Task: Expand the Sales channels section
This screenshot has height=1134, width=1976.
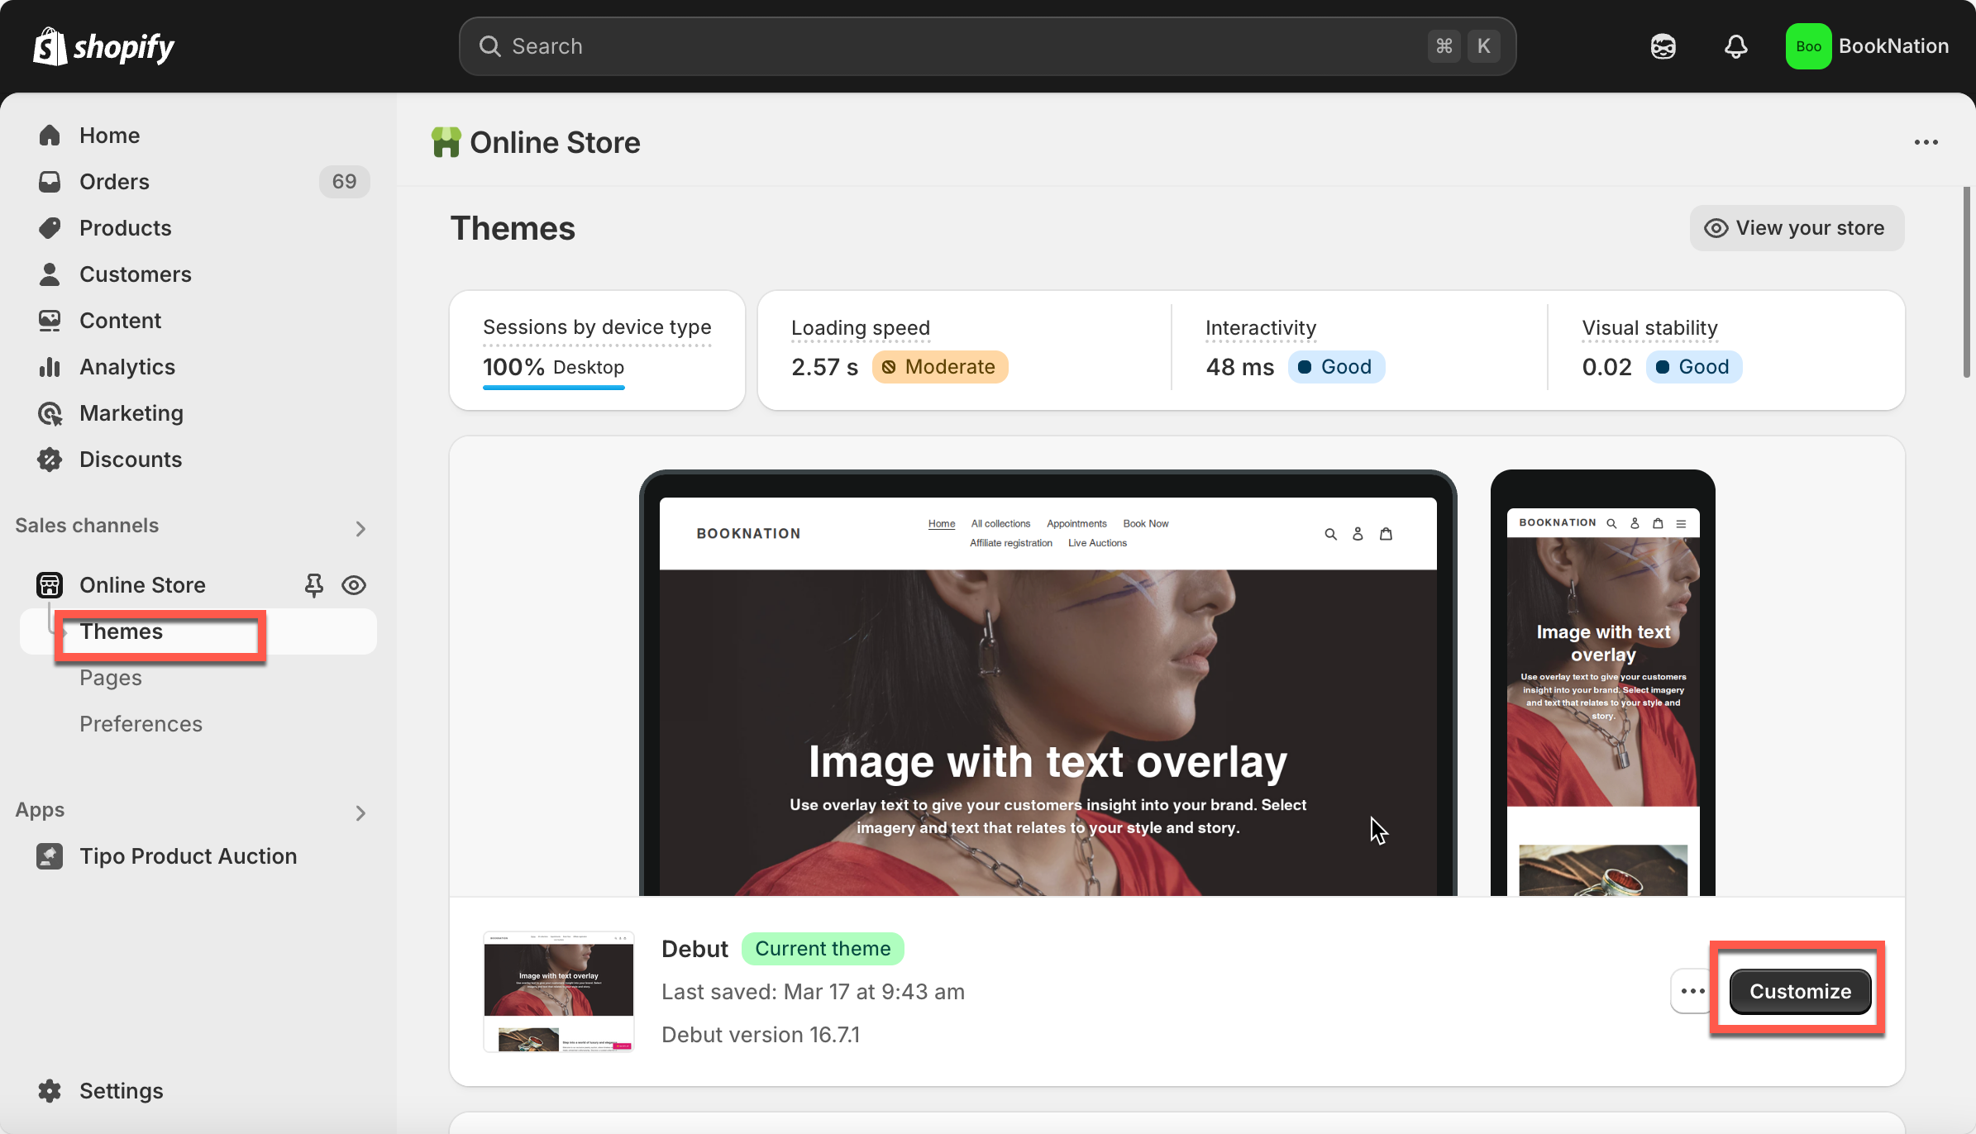Action: (360, 528)
